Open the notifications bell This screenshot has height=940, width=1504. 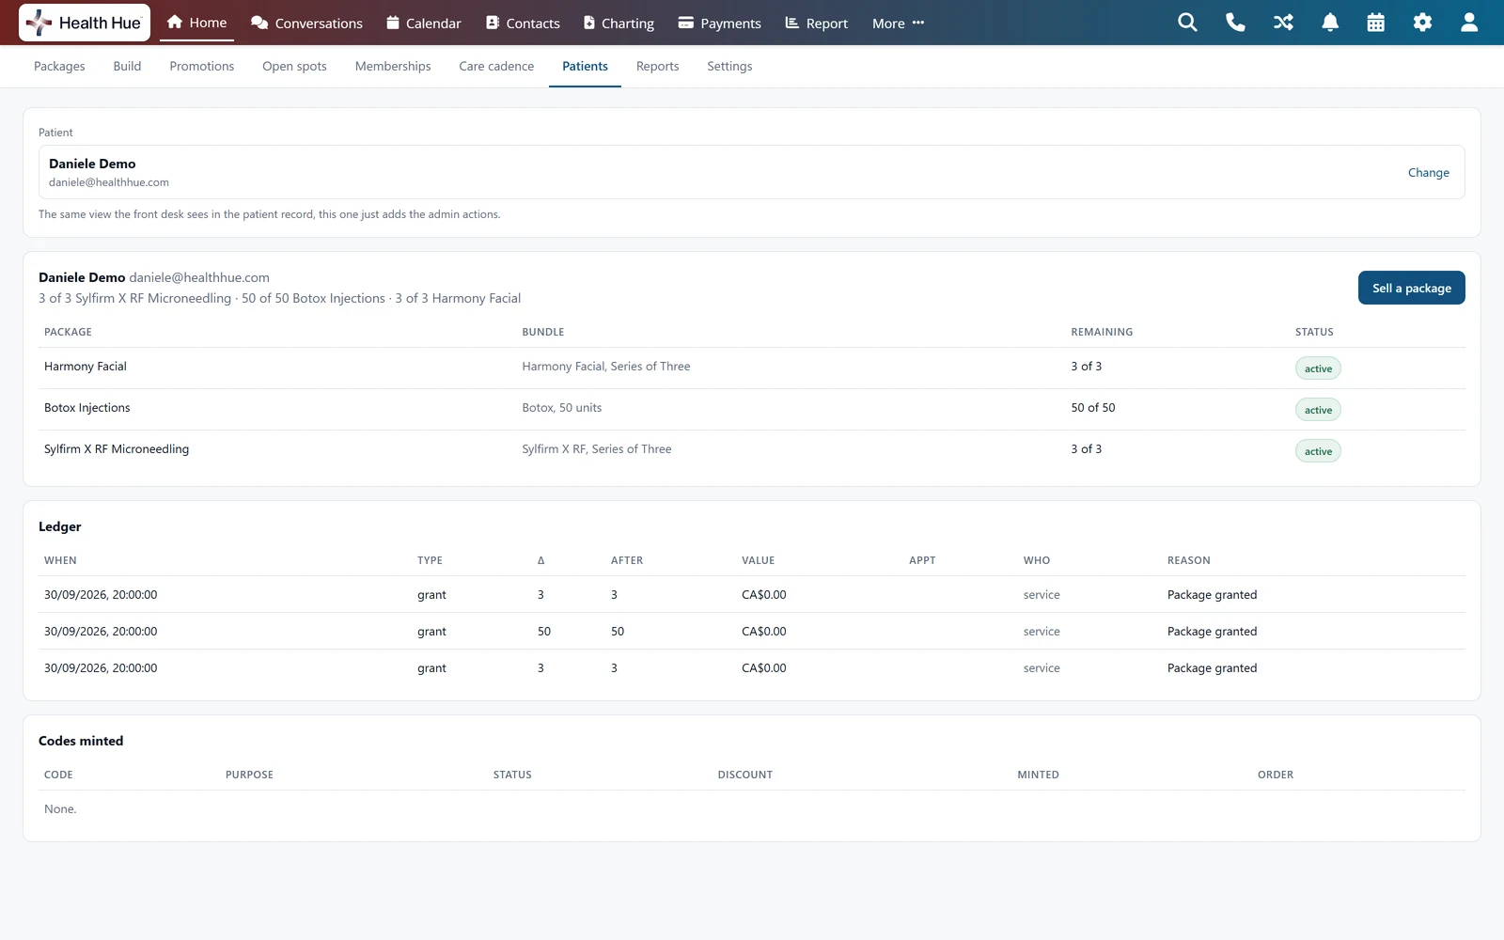click(1330, 23)
